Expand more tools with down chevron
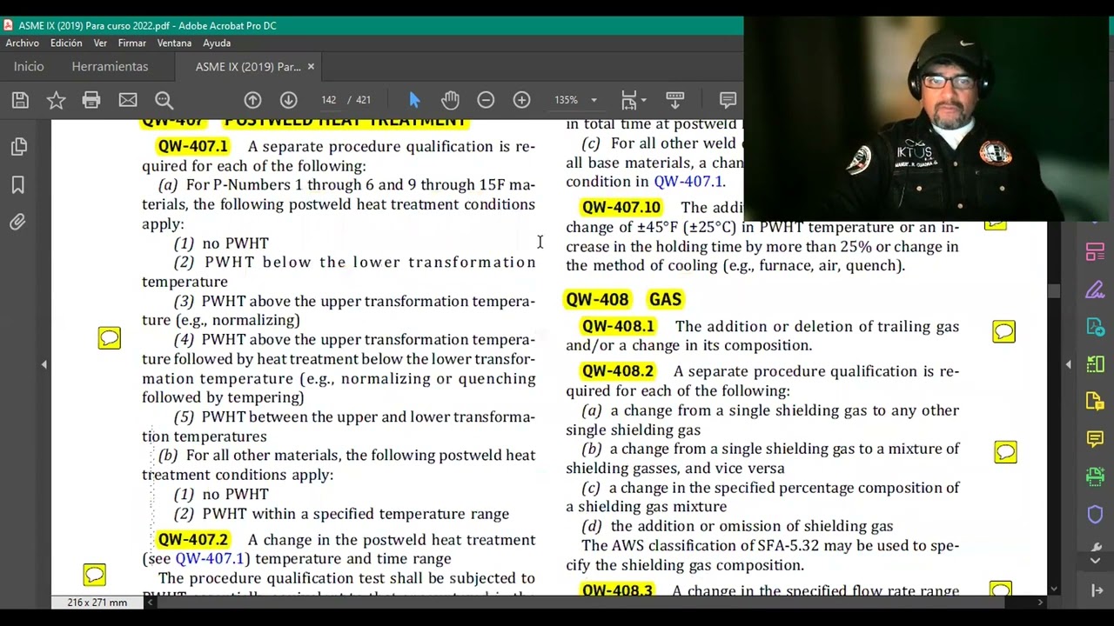The width and height of the screenshot is (1114, 626). tap(1095, 561)
